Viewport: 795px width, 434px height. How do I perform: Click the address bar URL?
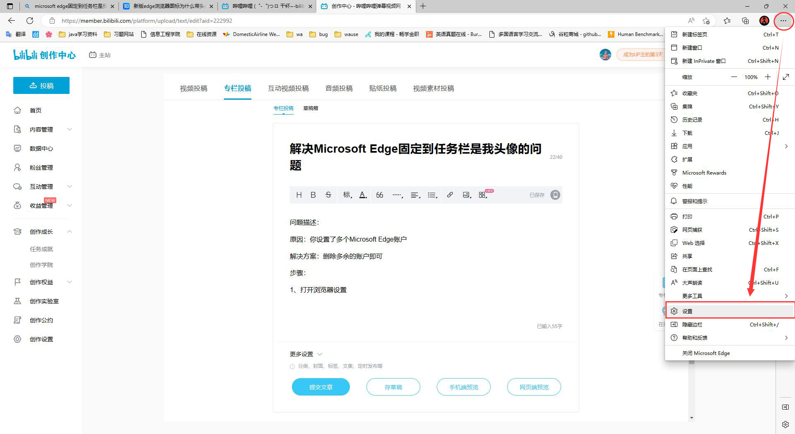coord(147,21)
